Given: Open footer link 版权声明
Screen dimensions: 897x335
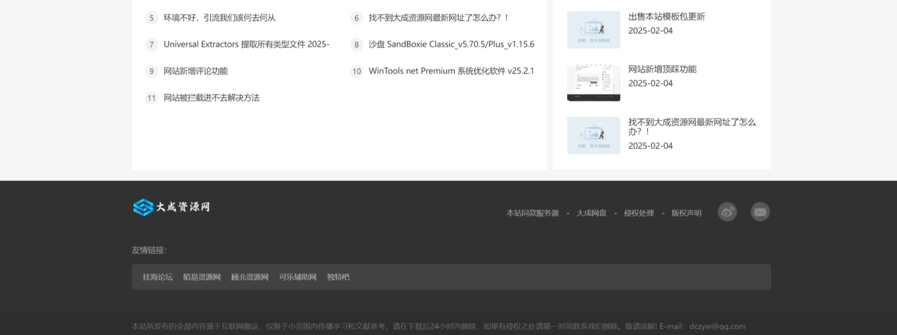Looking at the screenshot, I should click(x=686, y=213).
